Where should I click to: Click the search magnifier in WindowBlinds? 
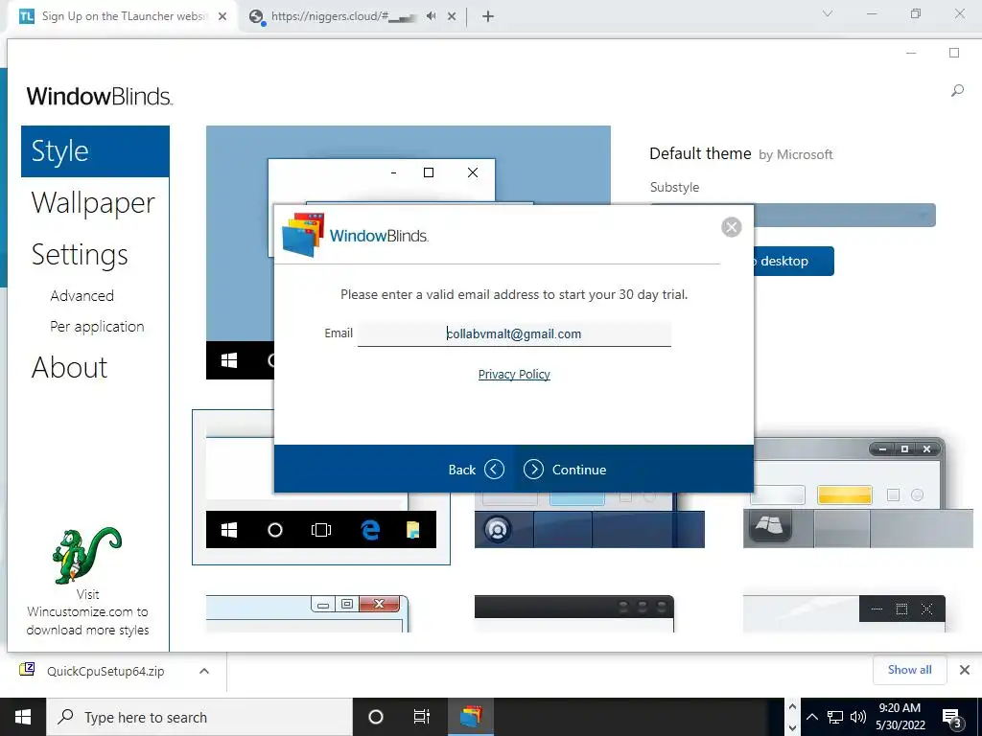957,91
